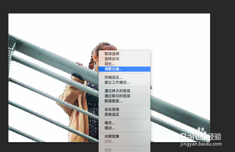235x152 pixels.
Task: Click the highlighted 调整边缘... entry
Action: coord(124,69)
